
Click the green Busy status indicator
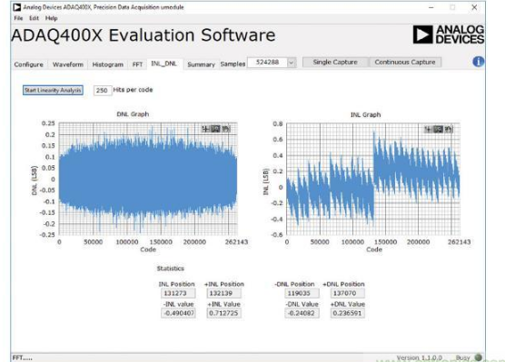(x=479, y=357)
